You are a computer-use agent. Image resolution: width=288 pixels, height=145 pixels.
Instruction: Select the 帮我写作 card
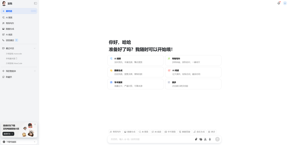click(193, 60)
